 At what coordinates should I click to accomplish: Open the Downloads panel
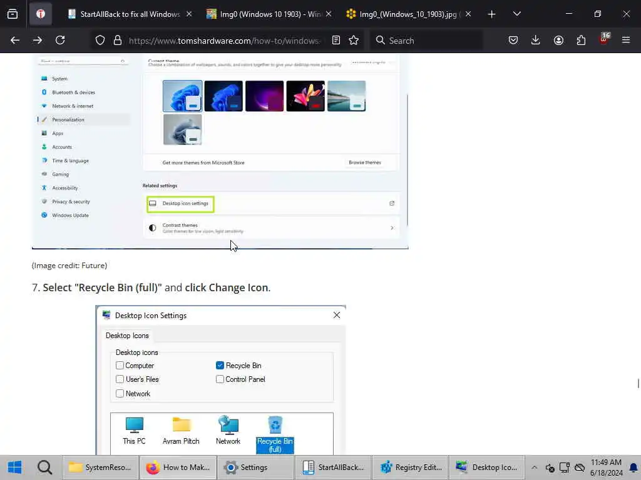536,40
